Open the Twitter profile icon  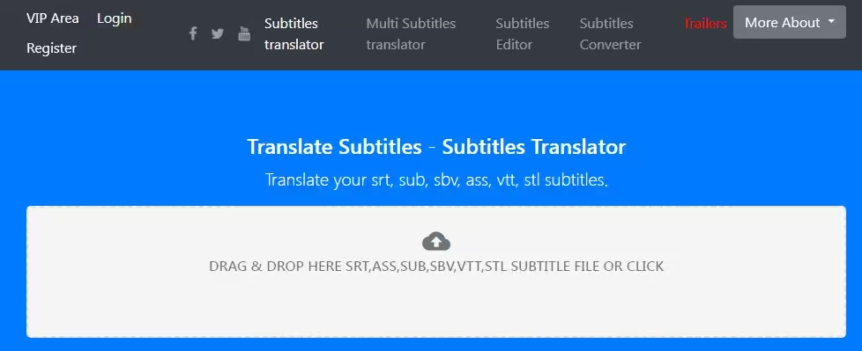coord(218,34)
